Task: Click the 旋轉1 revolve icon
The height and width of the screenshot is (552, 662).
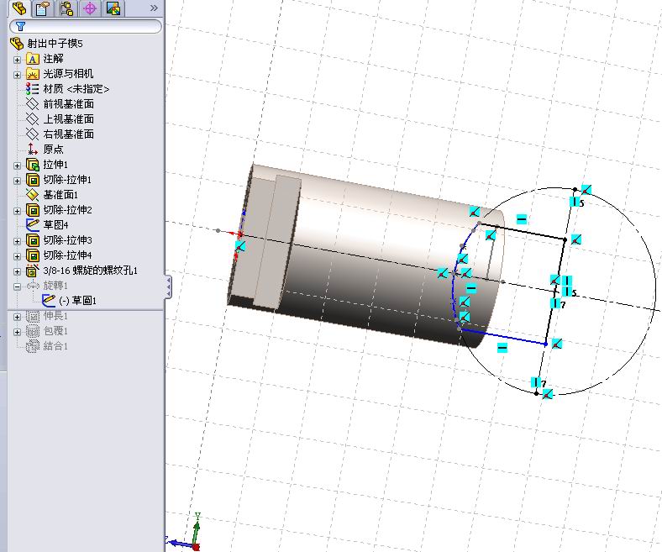Action: pyautogui.click(x=33, y=286)
